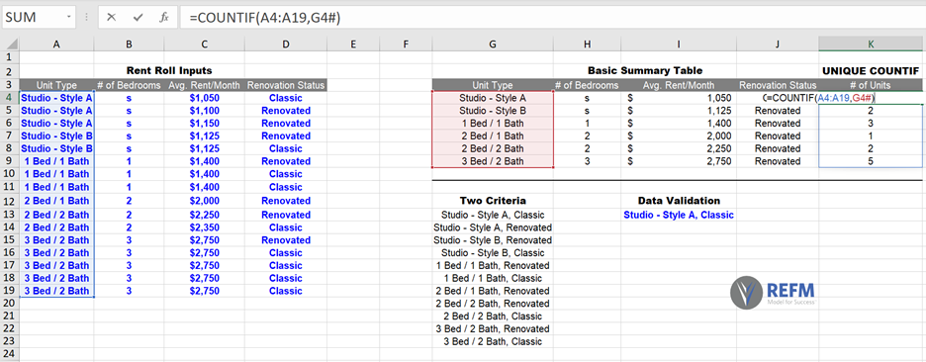926x362 pixels.
Task: Open the Insert Function fx dialog
Action: click(164, 17)
